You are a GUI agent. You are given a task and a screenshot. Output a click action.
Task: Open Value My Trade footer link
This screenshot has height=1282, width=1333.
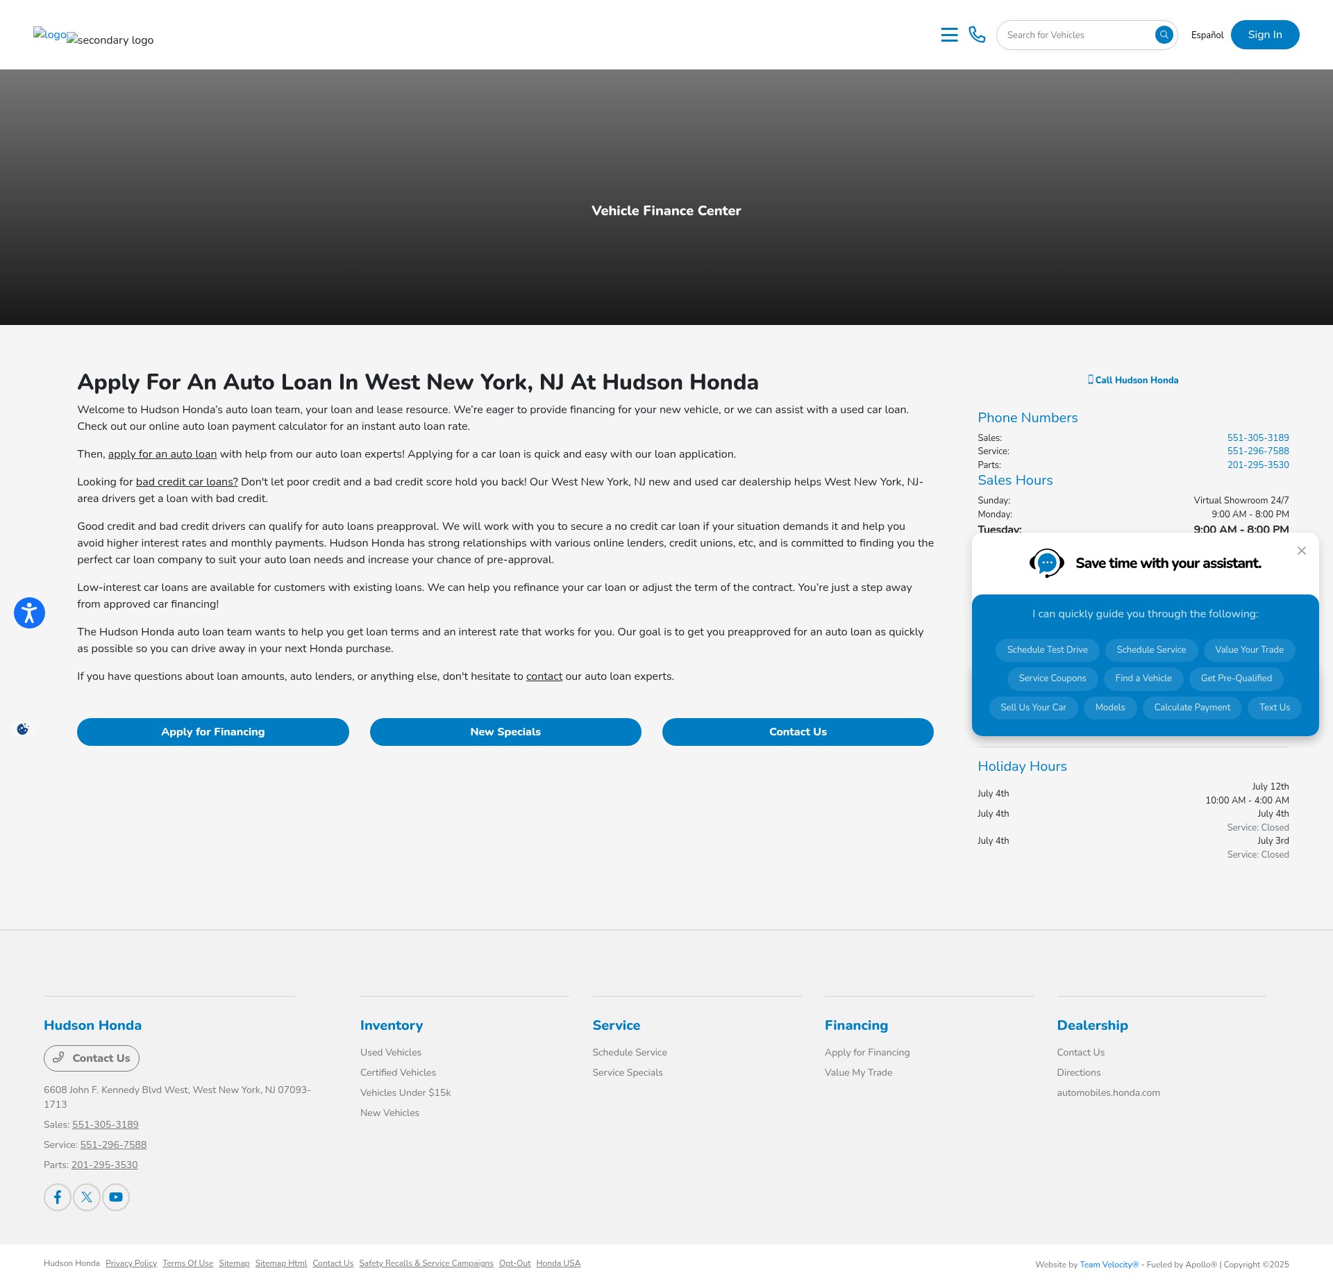point(859,1072)
